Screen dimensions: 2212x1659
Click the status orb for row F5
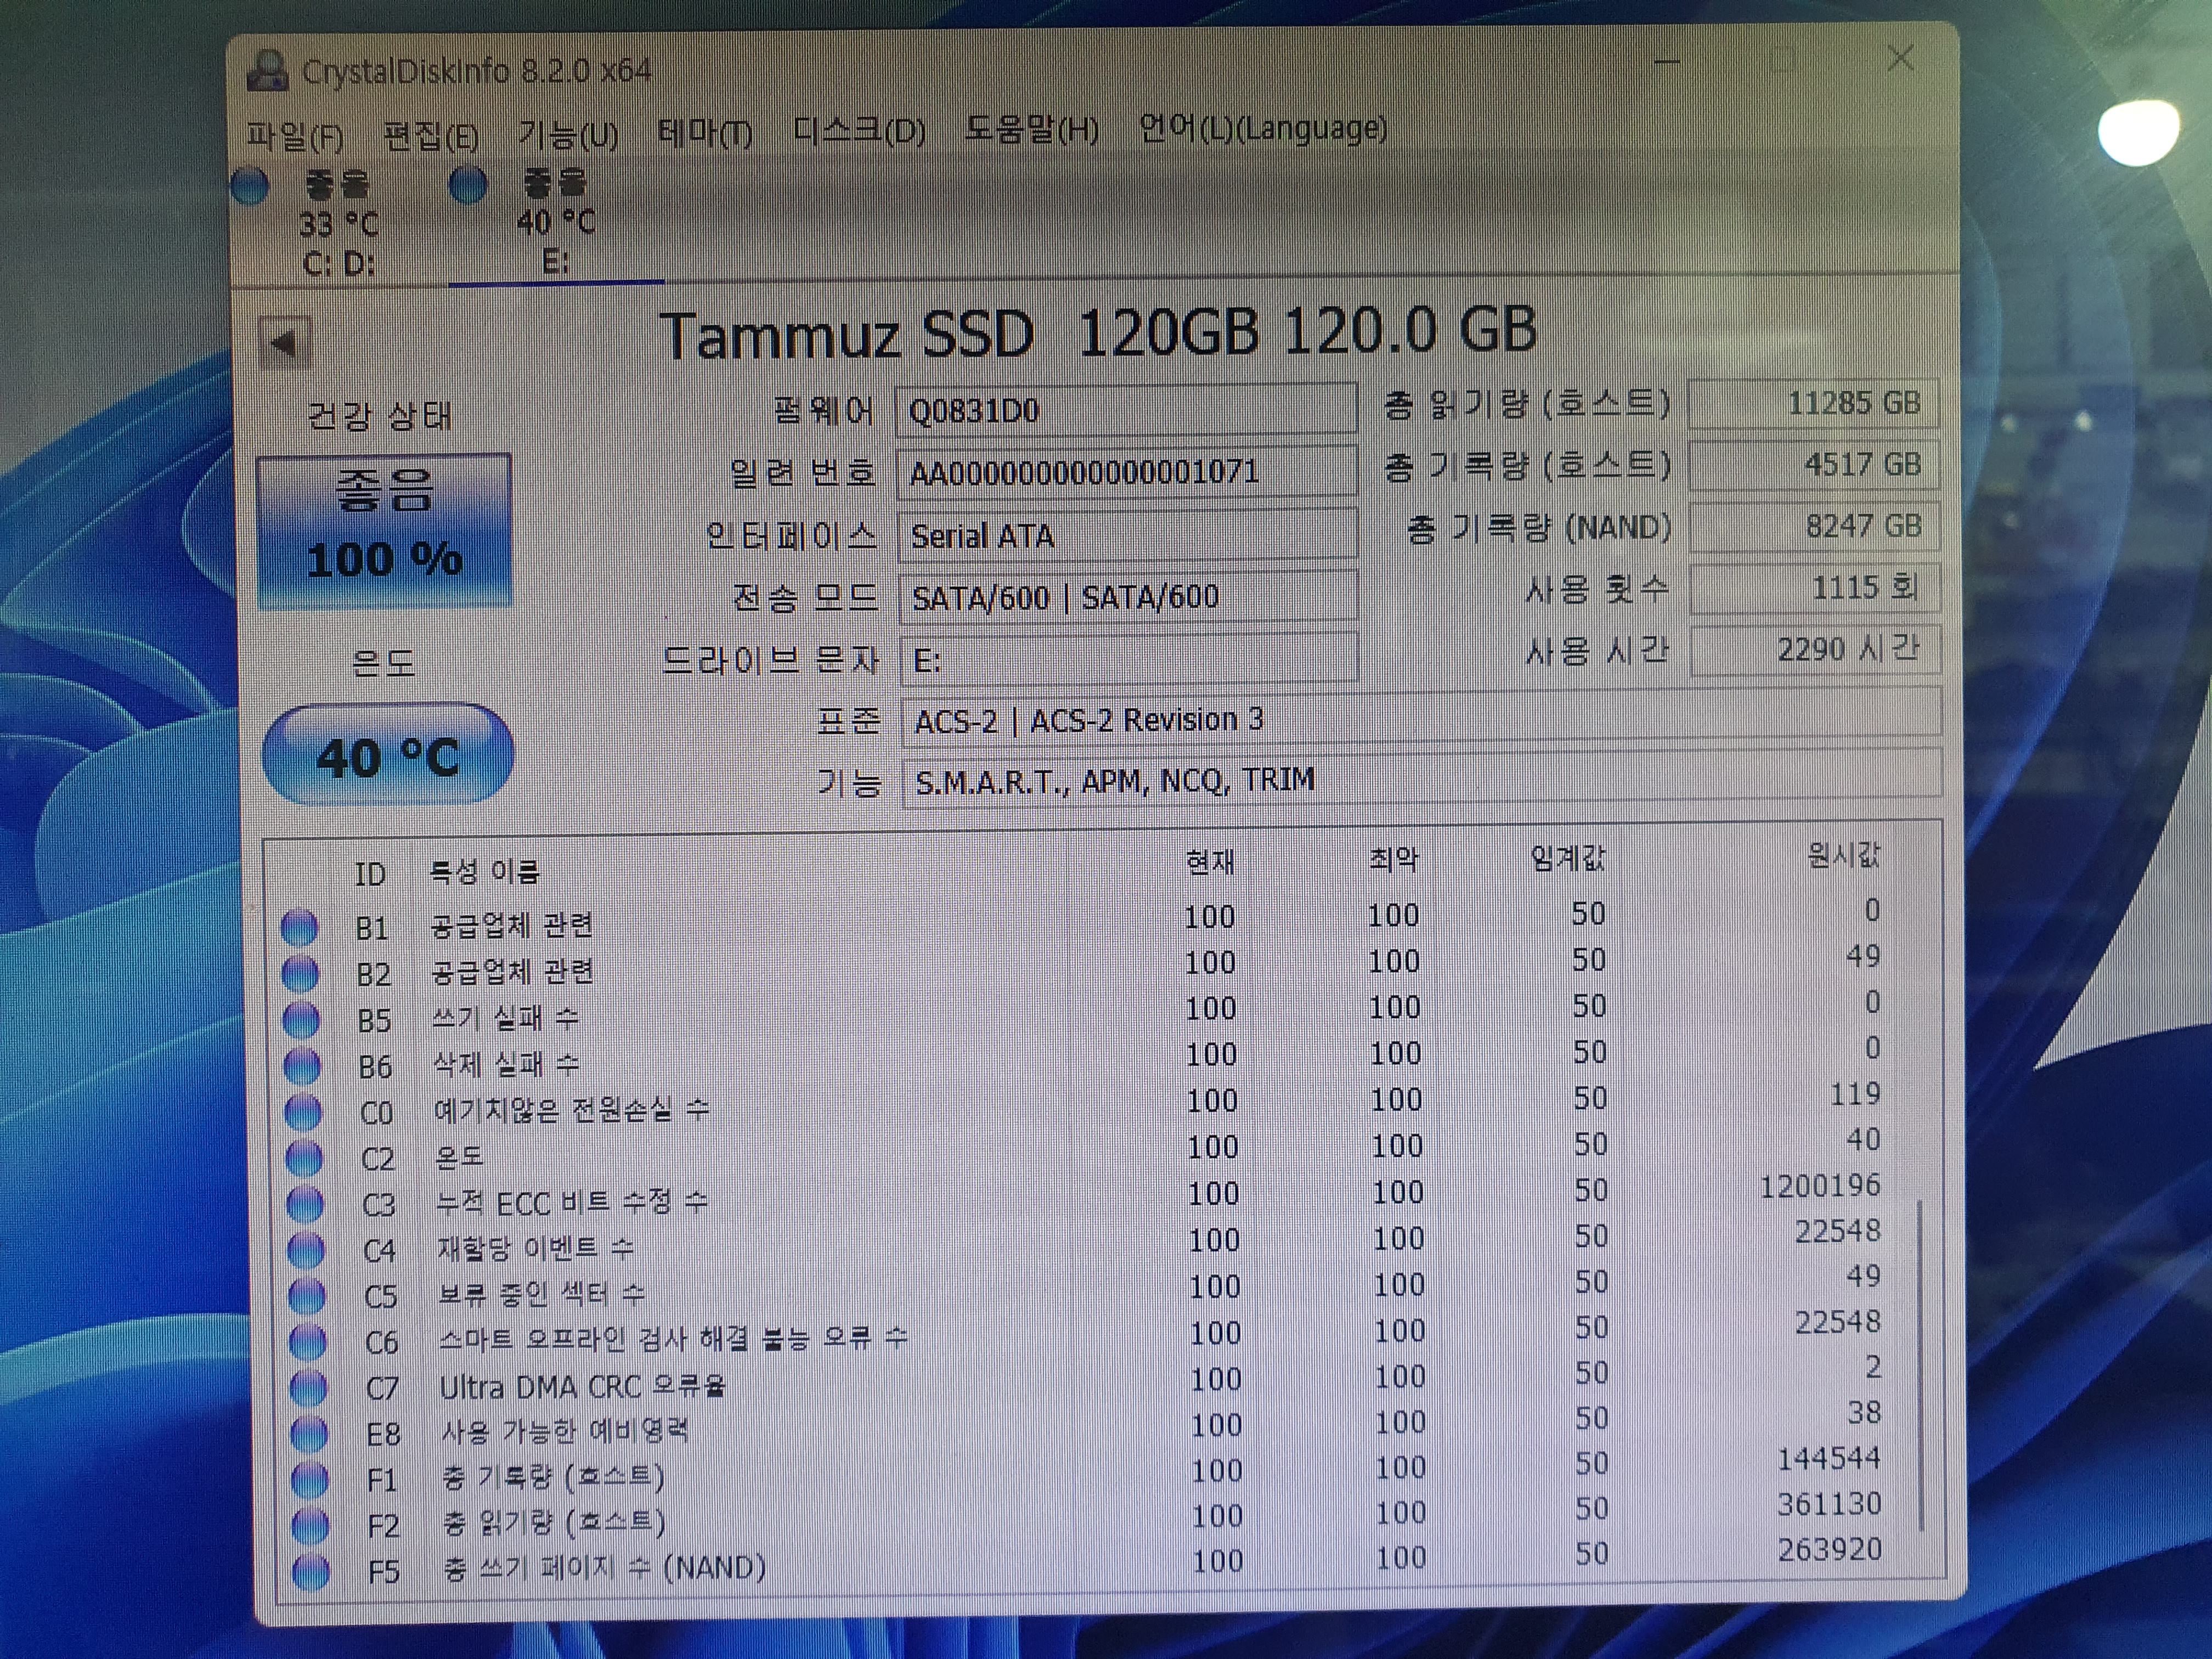pyautogui.click(x=311, y=1571)
